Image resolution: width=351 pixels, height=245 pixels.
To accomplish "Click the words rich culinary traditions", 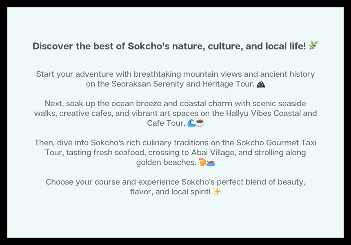I will (x=158, y=143).
